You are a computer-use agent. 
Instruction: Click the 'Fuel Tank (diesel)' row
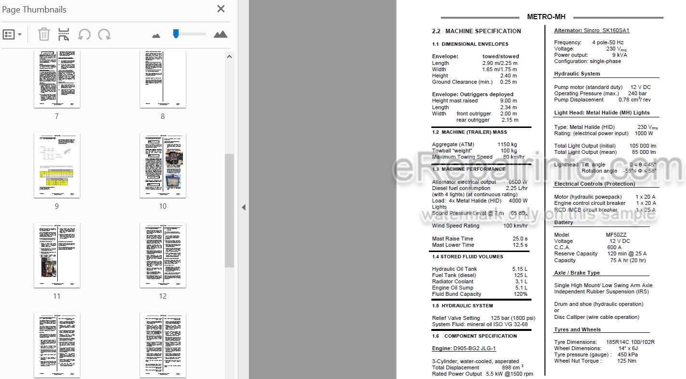point(479,275)
